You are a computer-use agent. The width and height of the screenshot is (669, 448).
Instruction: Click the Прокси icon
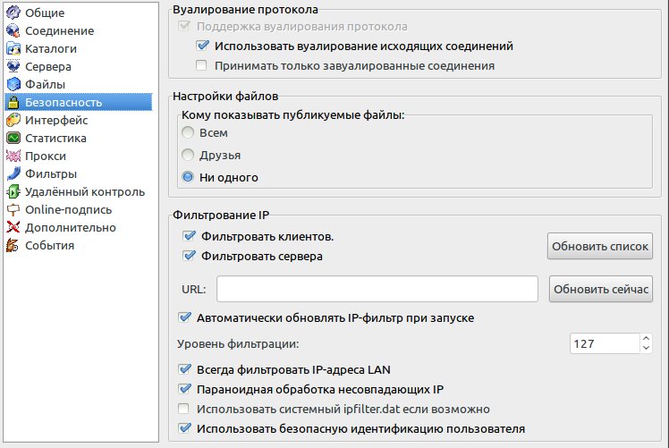tap(13, 156)
